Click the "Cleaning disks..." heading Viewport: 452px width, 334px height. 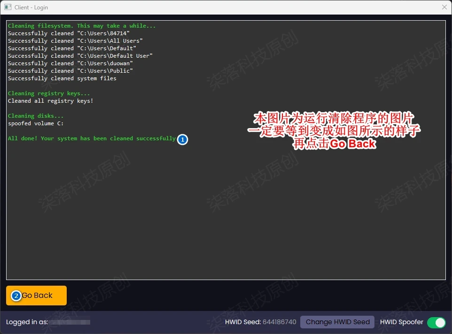(x=35, y=116)
